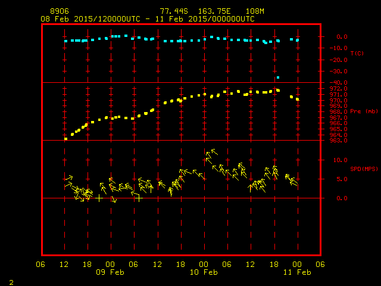Click the "00" hour label above 11 Feb
This screenshot has width=381, height=286.
[297, 265]
